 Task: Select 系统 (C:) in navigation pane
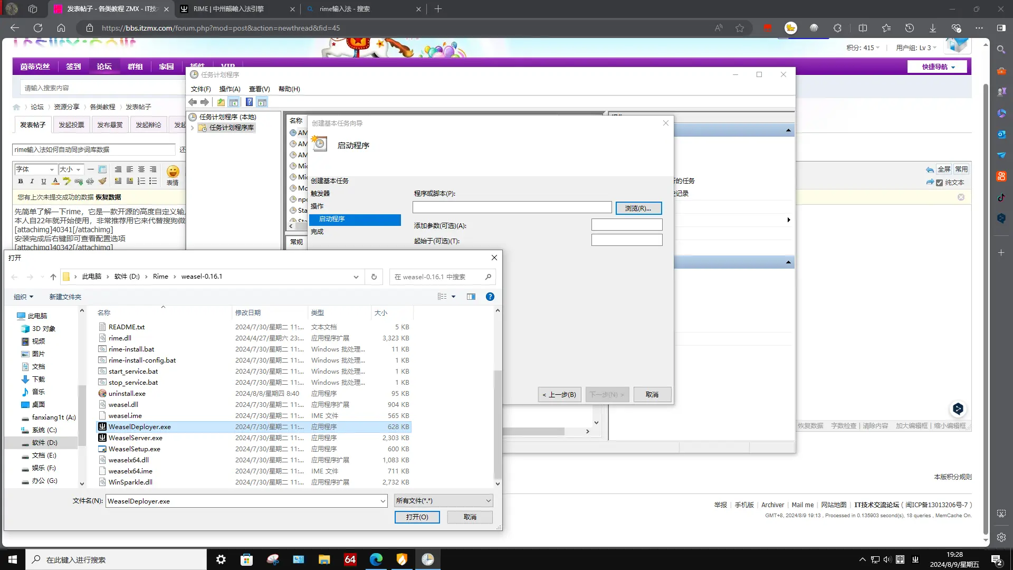coord(44,430)
